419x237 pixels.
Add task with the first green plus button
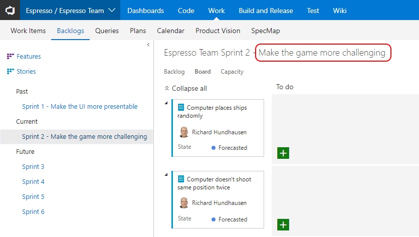point(283,153)
